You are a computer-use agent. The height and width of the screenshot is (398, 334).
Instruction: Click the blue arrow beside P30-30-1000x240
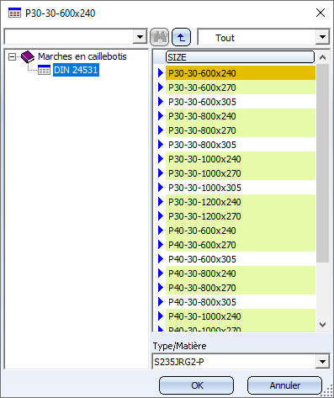pos(161,159)
